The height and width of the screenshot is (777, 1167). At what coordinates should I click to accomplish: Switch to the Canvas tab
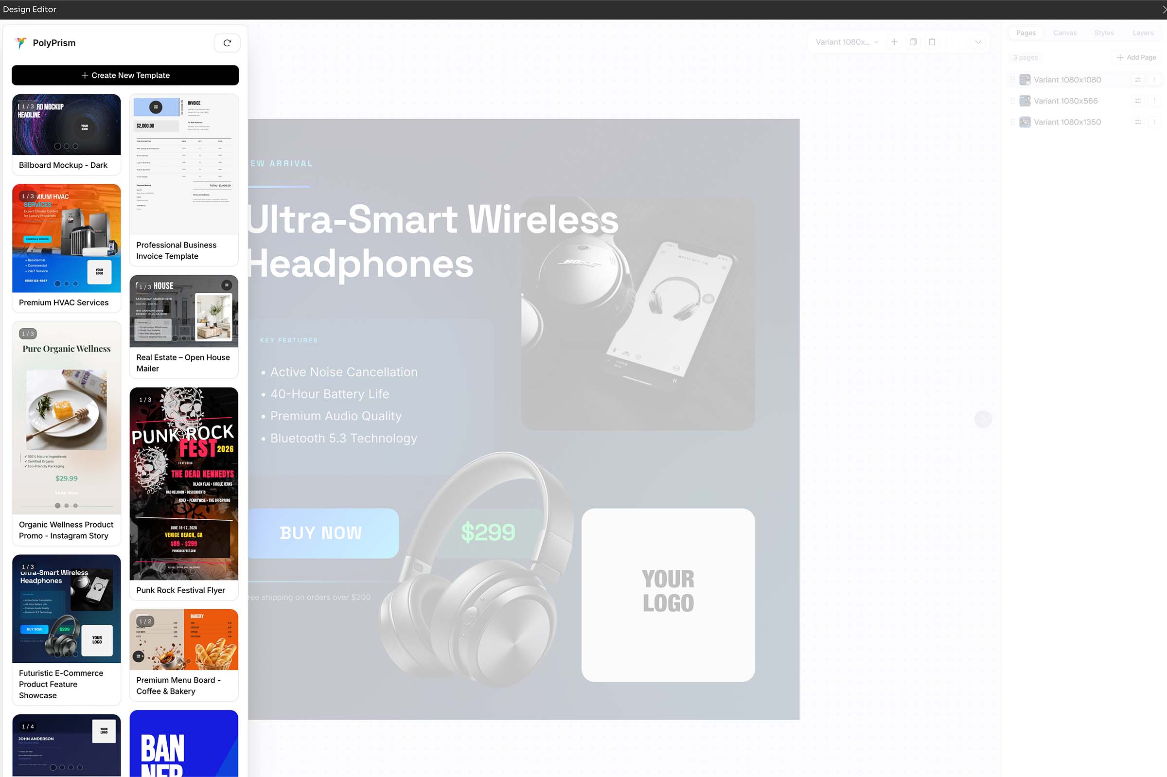coord(1064,33)
